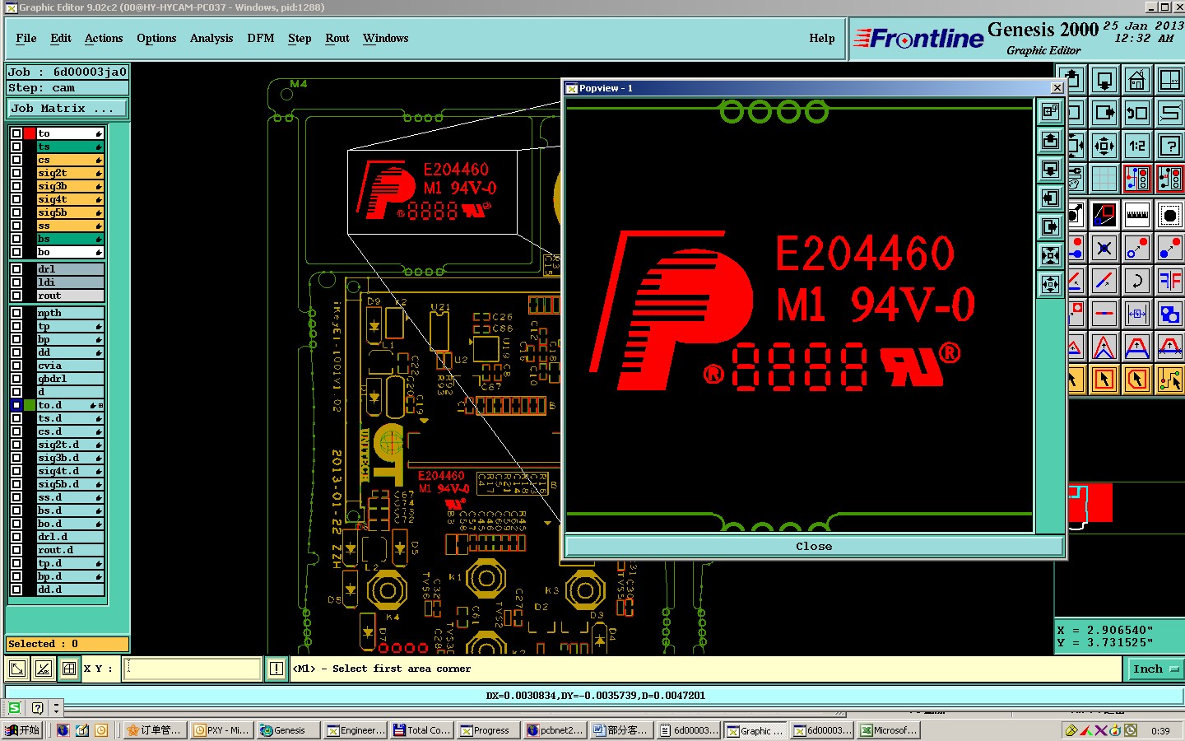The image size is (1185, 741).
Task: Open Microsof... taskbar button
Action: (x=888, y=730)
